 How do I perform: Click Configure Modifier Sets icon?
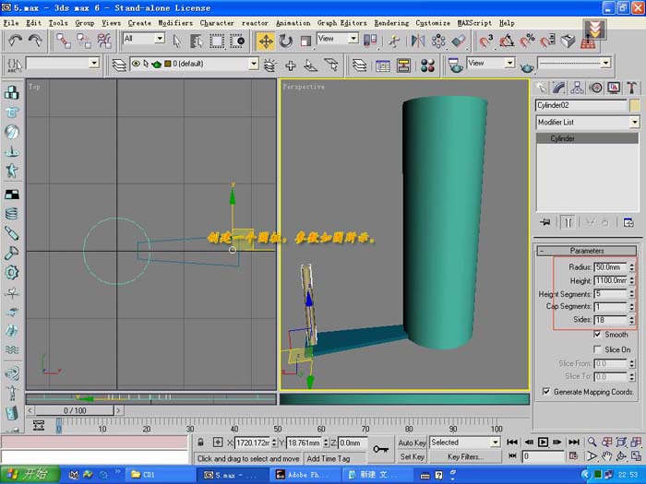628,223
